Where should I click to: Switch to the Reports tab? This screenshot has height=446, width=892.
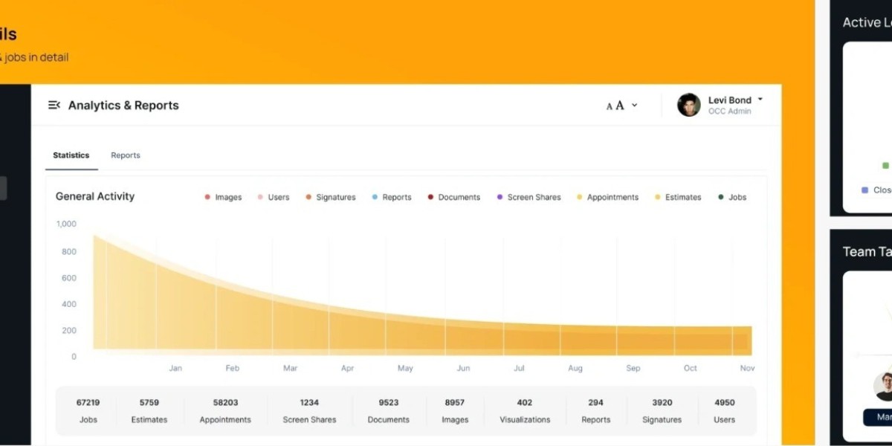pyautogui.click(x=126, y=155)
